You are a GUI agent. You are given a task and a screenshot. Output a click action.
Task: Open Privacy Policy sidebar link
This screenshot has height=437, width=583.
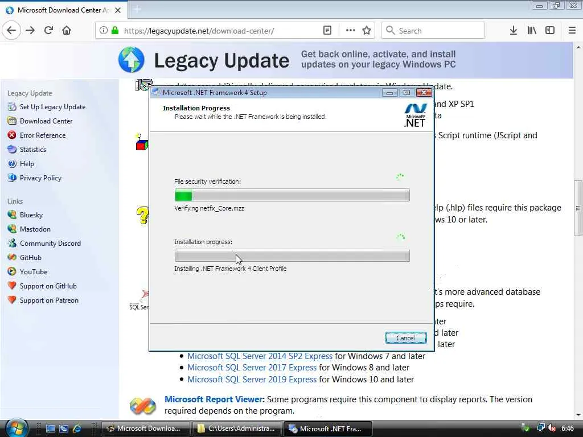tap(40, 178)
